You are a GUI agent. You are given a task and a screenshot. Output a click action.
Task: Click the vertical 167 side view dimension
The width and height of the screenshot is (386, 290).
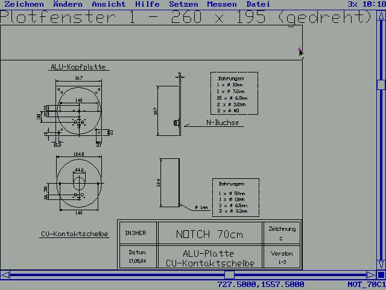point(156,111)
